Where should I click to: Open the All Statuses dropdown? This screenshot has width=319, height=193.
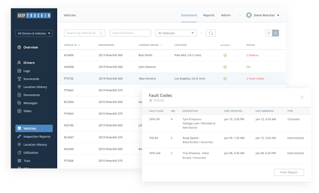click(176, 33)
